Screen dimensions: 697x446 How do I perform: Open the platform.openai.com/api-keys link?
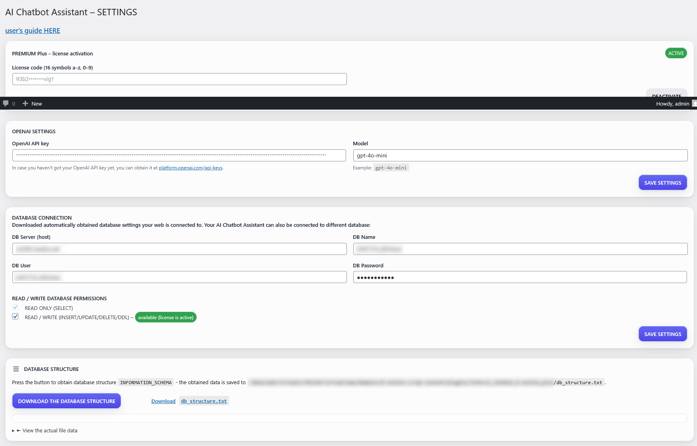190,168
